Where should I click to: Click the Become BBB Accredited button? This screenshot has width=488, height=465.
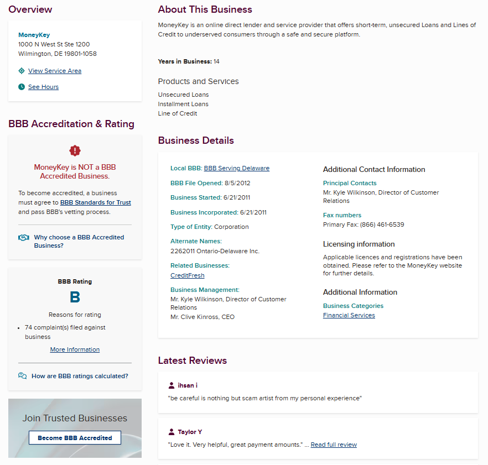[x=75, y=437]
